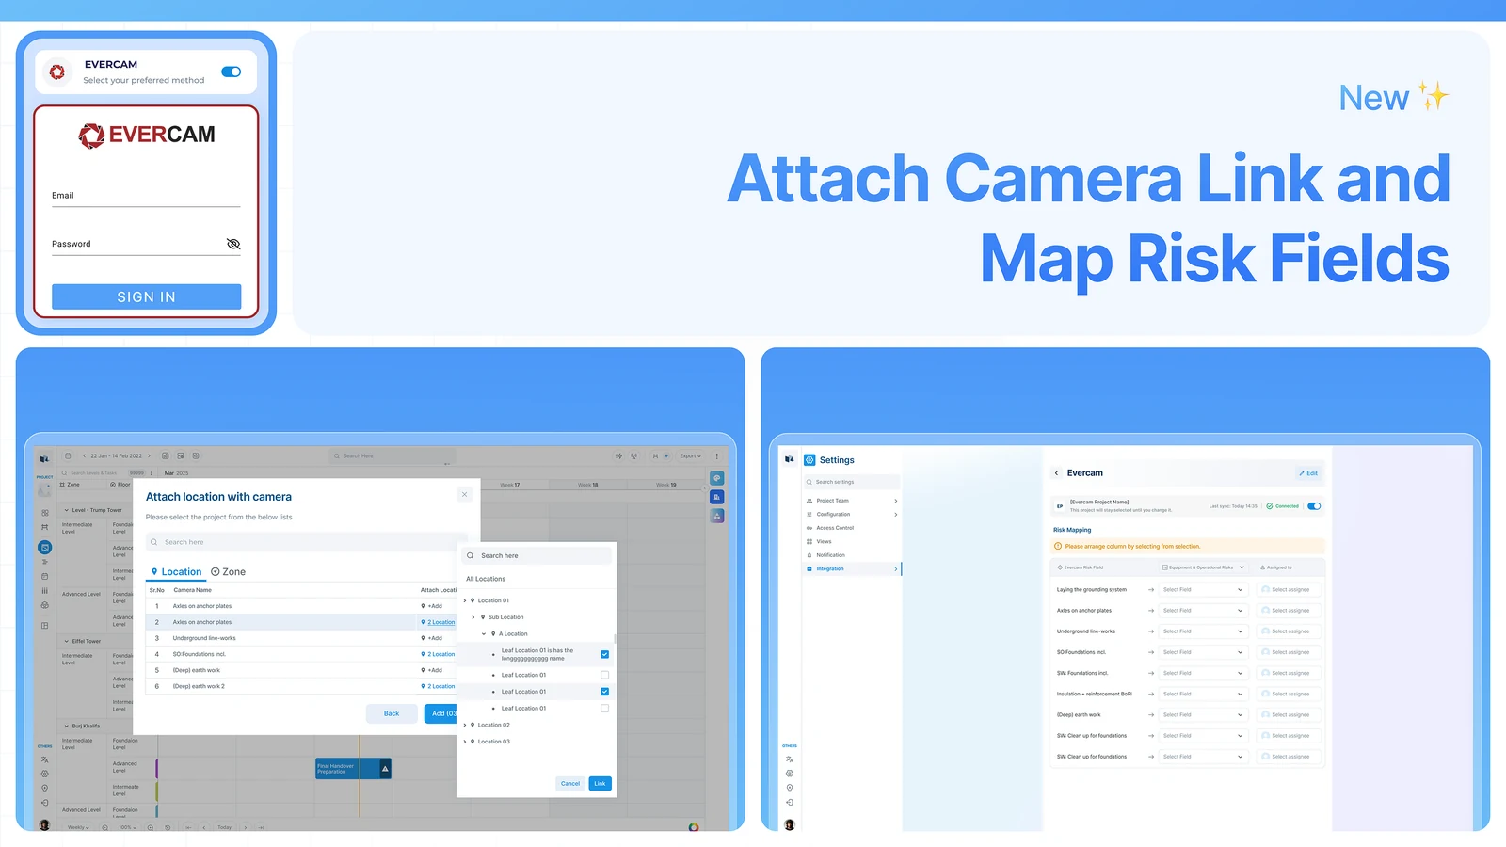Click Search settings field

tap(853, 482)
